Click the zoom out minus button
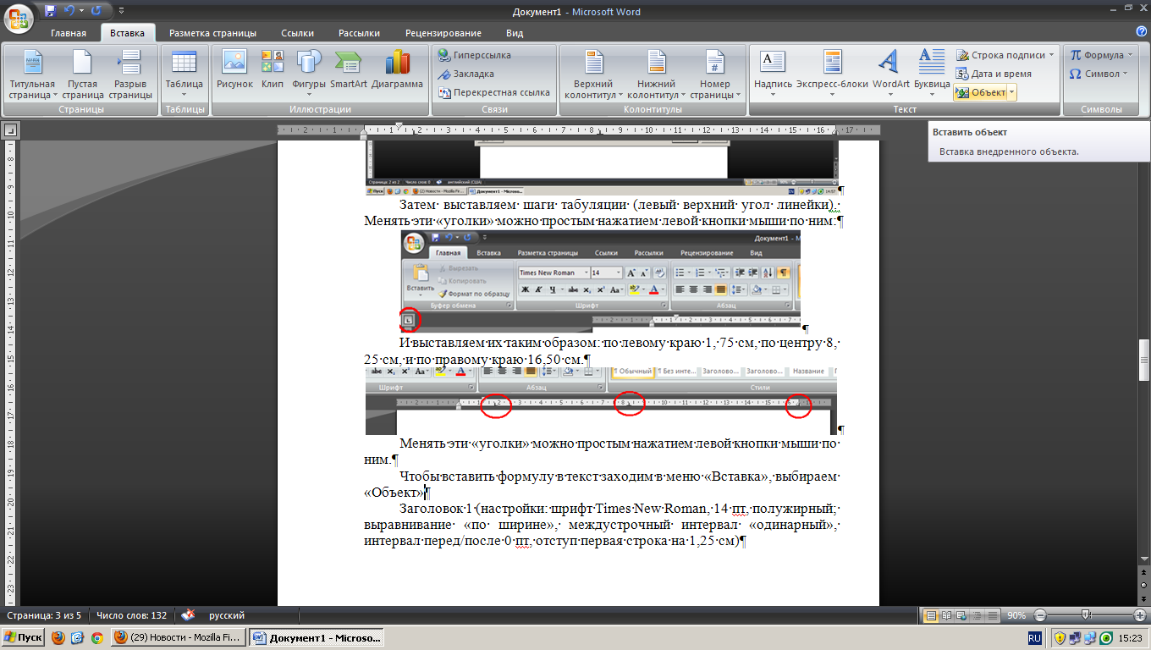 click(x=1040, y=615)
